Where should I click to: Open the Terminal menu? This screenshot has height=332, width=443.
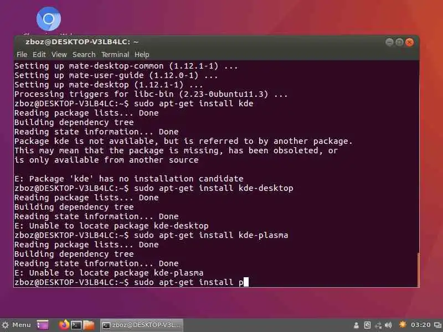[115, 54]
